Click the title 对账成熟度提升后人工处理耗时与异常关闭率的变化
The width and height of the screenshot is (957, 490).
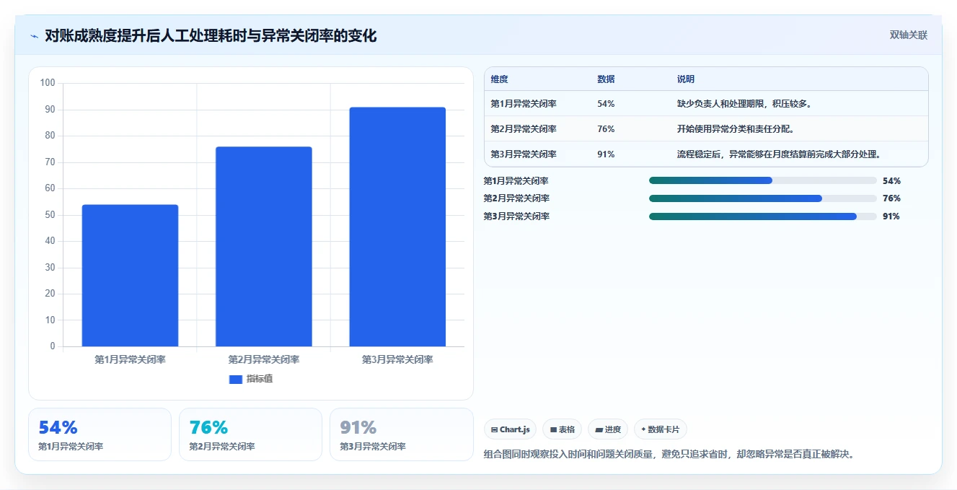[211, 35]
